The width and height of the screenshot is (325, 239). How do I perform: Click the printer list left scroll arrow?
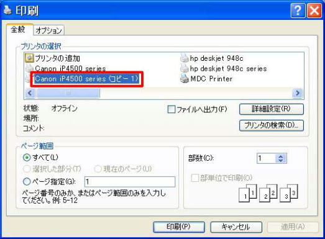(x=30, y=93)
